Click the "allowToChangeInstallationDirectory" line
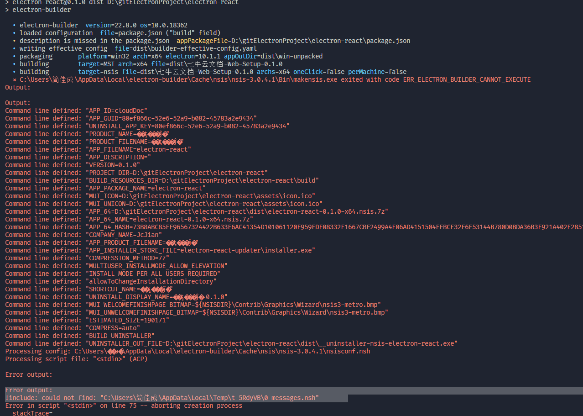The width and height of the screenshot is (583, 416). (x=111, y=281)
